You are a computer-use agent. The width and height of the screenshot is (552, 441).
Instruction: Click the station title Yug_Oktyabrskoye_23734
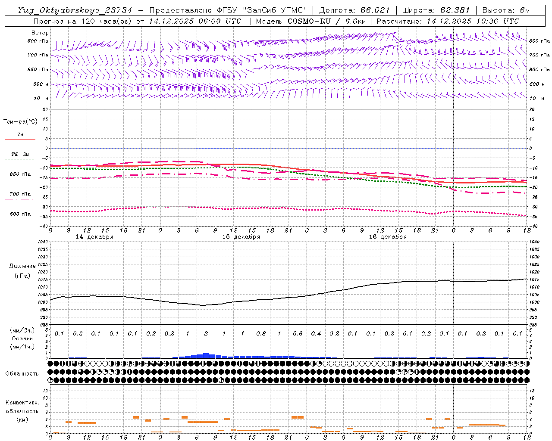[75, 10]
